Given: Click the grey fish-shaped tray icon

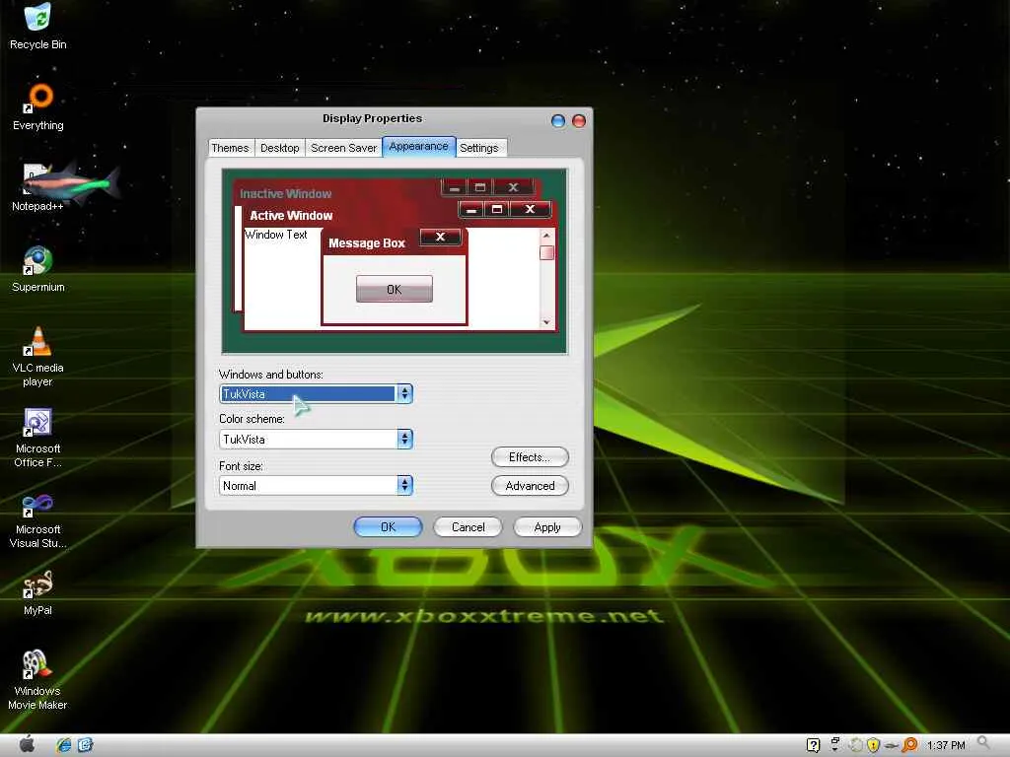Looking at the screenshot, I should 892,746.
